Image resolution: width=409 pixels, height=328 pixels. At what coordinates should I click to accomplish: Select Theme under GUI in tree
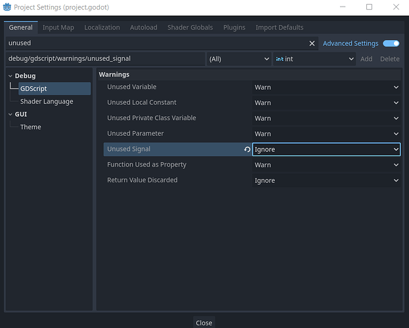(30, 127)
